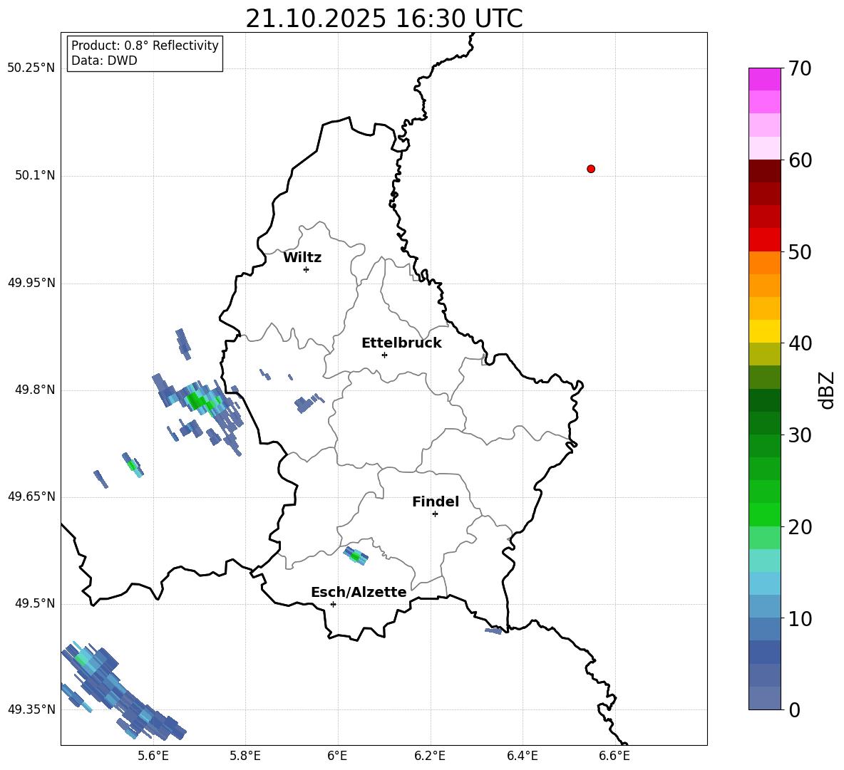
Task: Click the large echo band at bottom-left
Action: (x=124, y=691)
